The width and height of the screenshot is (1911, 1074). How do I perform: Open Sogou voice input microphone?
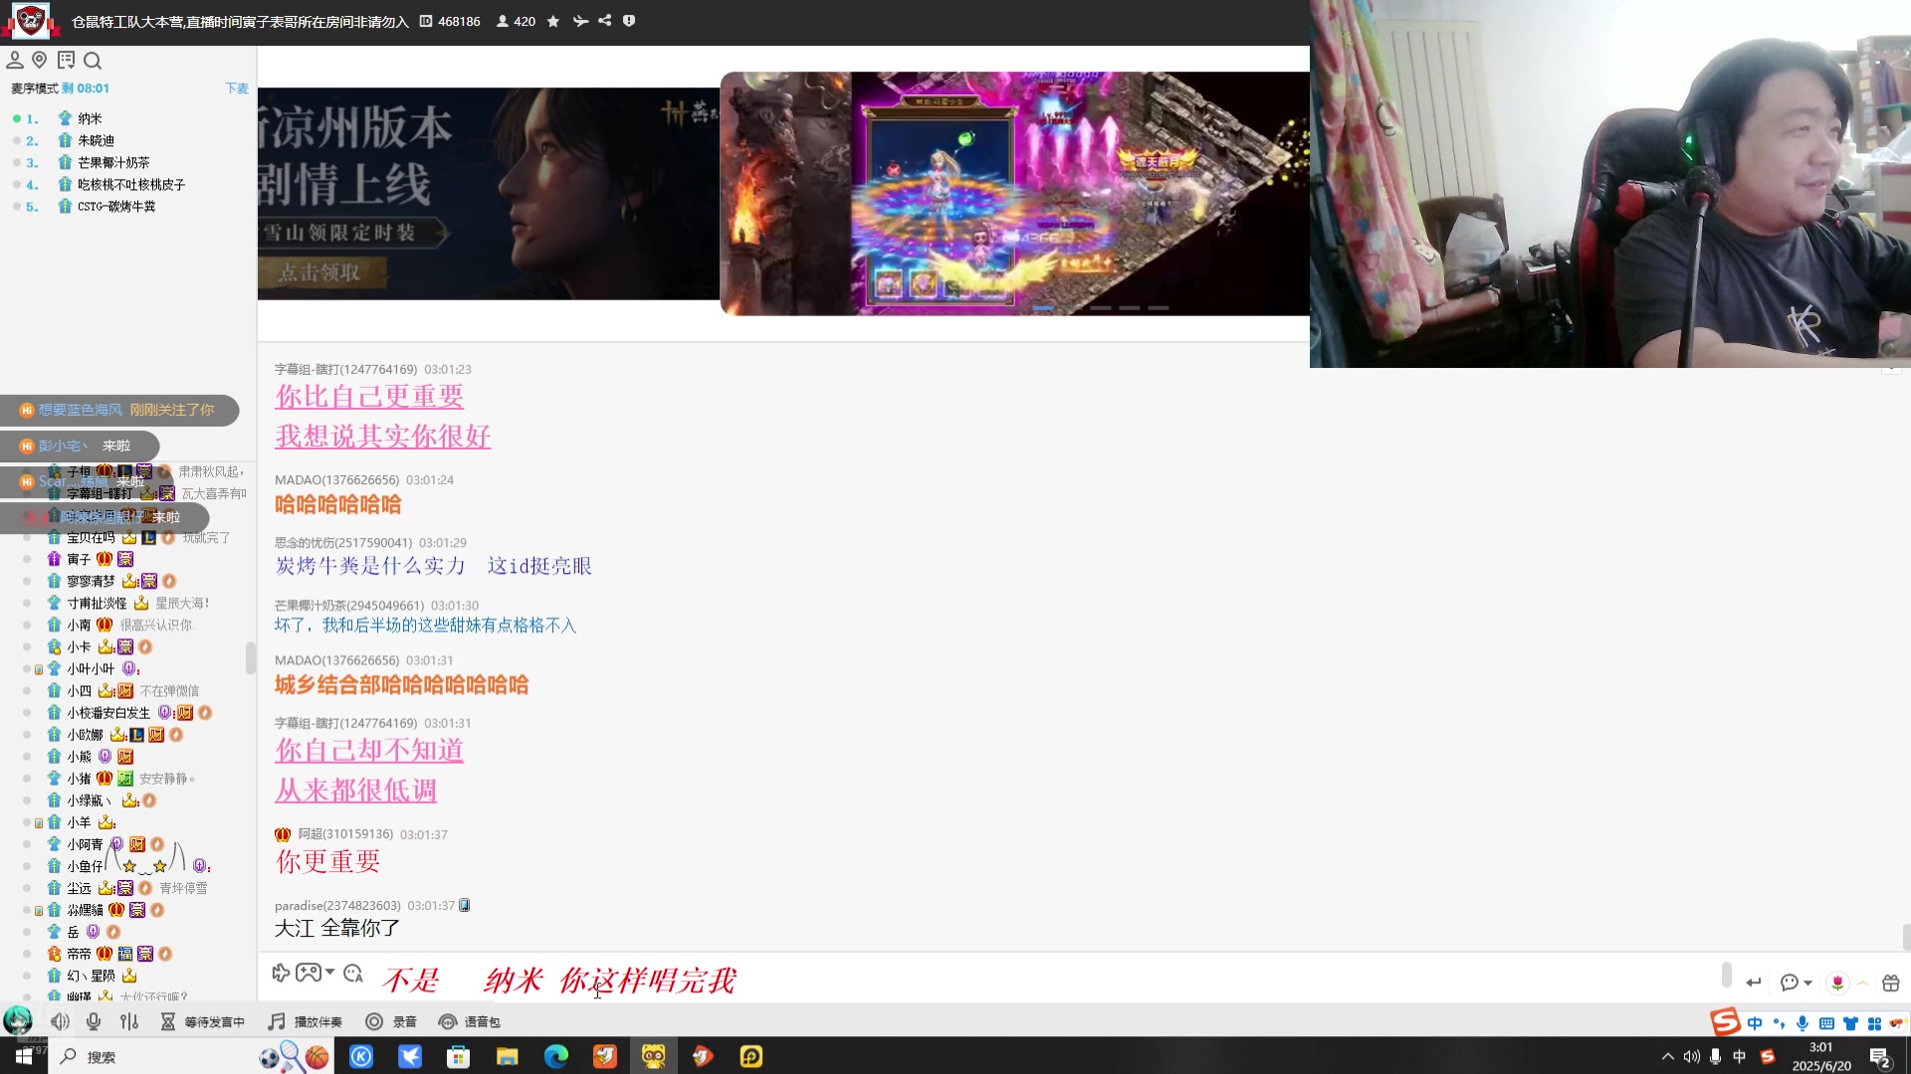point(1803,1023)
